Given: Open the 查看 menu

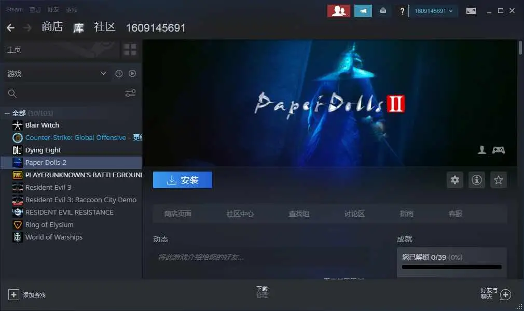Looking at the screenshot, I should (x=35, y=10).
